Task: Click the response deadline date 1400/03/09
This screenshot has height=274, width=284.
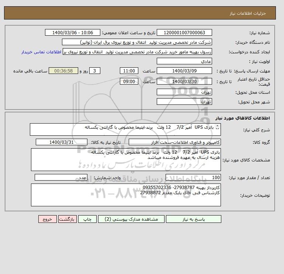Action: point(184,71)
